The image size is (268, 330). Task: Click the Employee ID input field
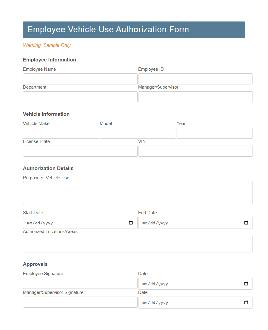(195, 79)
